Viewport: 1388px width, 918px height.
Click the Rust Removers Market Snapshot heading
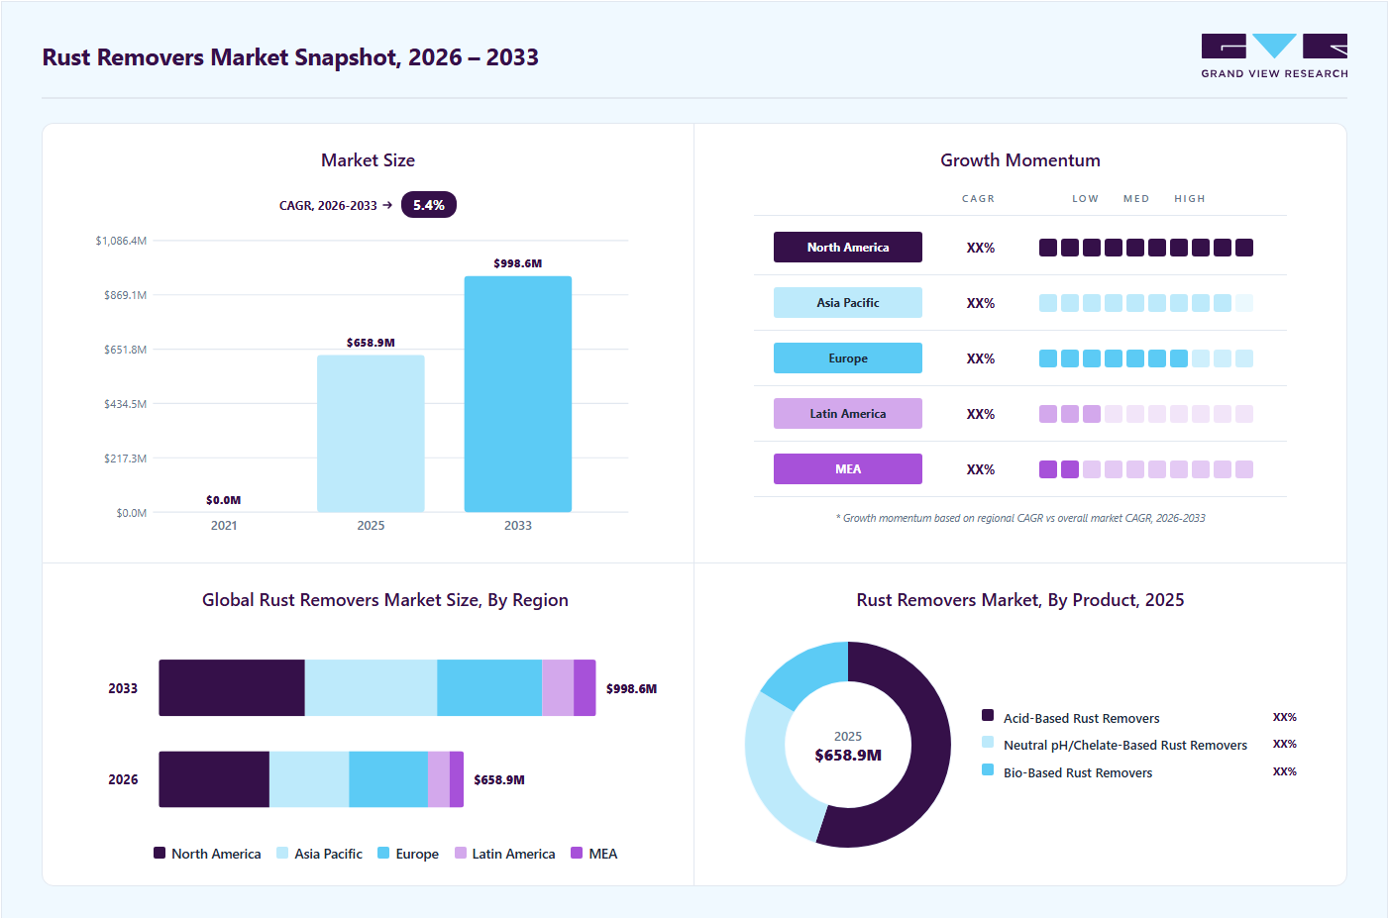pyautogui.click(x=290, y=57)
